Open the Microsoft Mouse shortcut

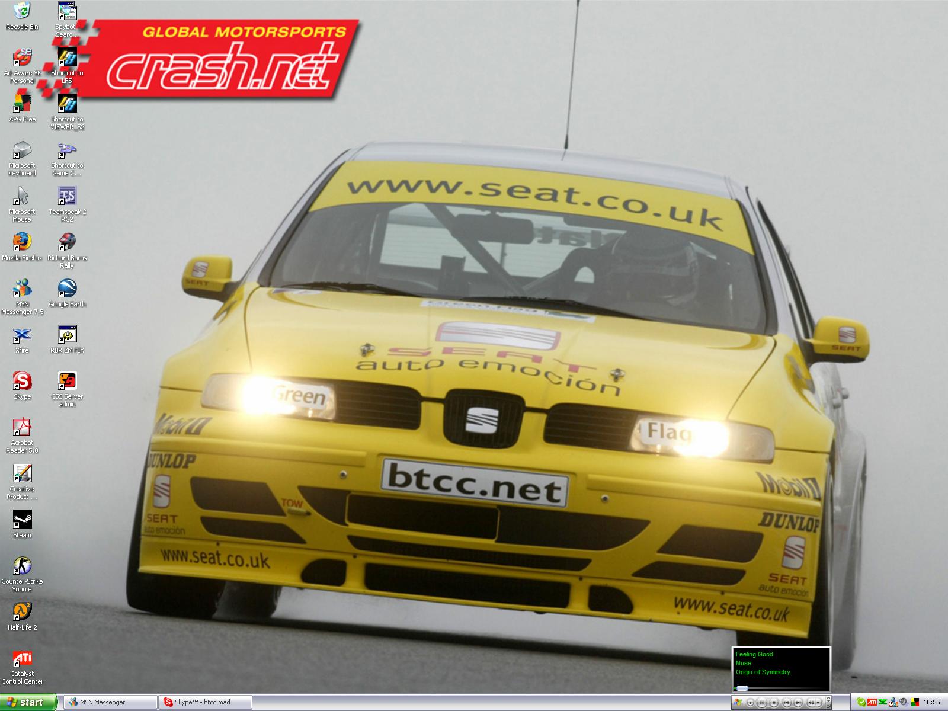22,204
